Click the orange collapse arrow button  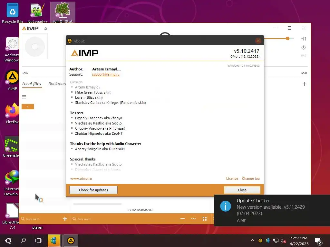click(28, 107)
